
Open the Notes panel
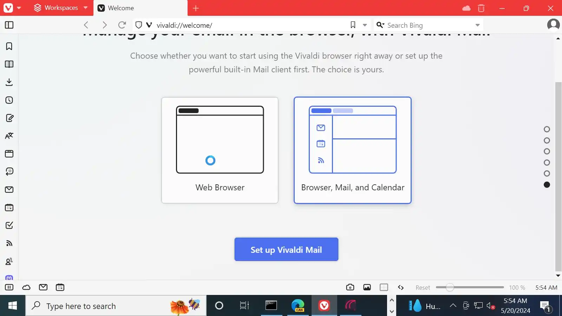[9, 118]
